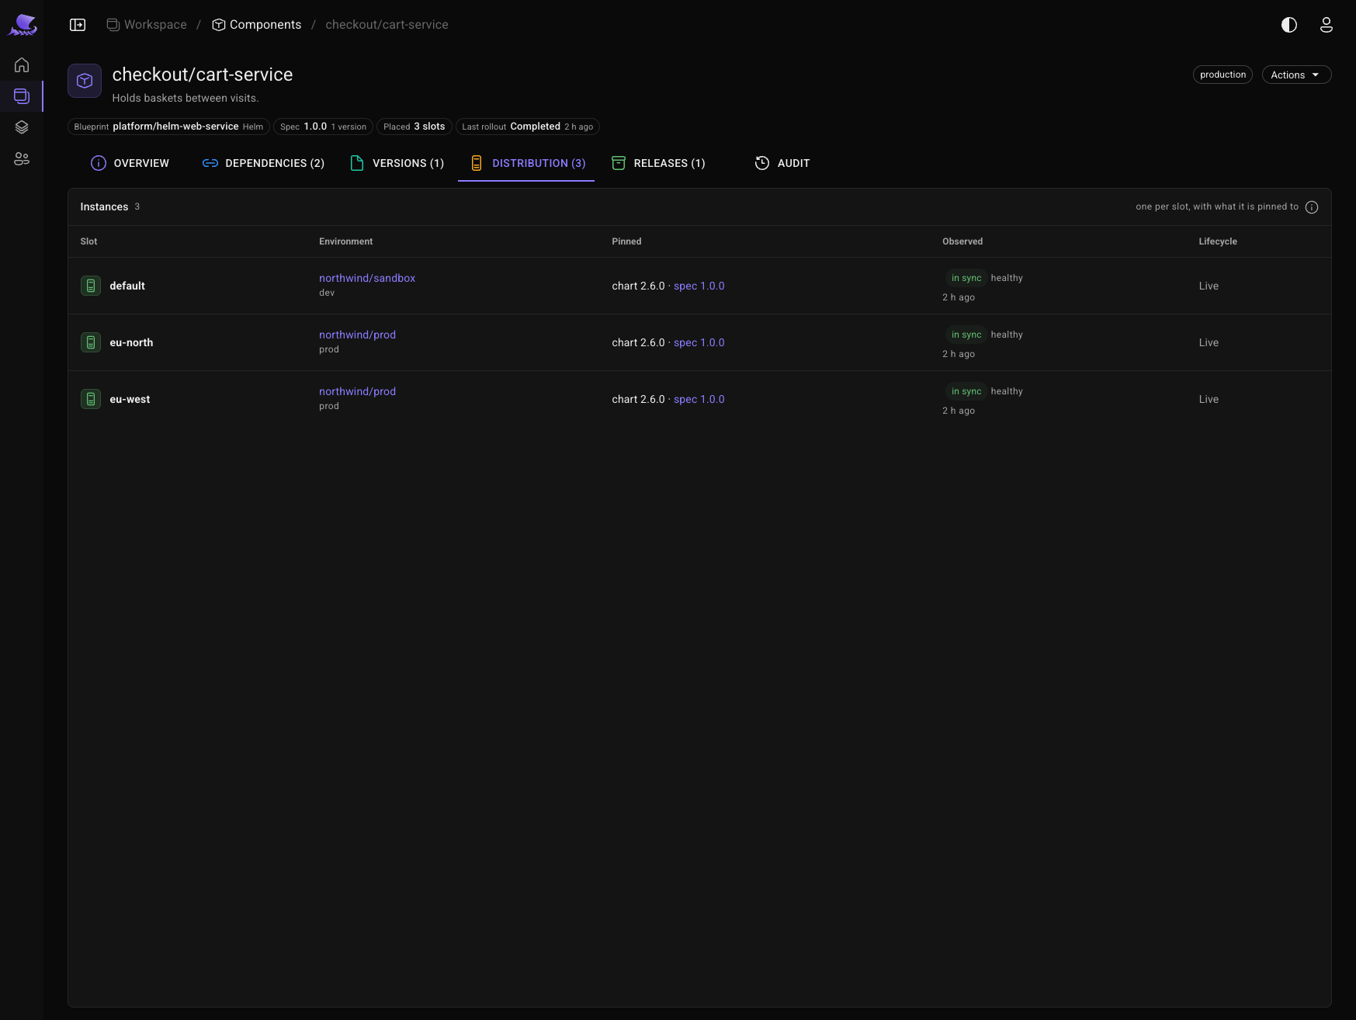Show the Instances info icon
This screenshot has width=1356, height=1020.
coord(1312,207)
